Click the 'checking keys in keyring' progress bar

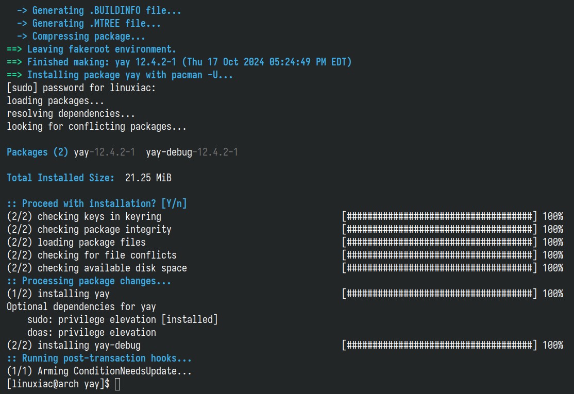[x=440, y=217]
